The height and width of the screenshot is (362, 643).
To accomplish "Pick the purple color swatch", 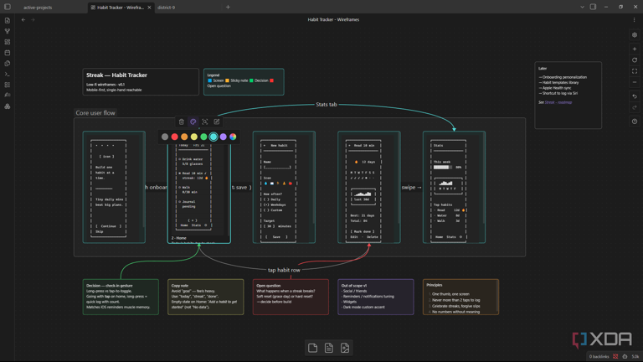I will point(223,137).
